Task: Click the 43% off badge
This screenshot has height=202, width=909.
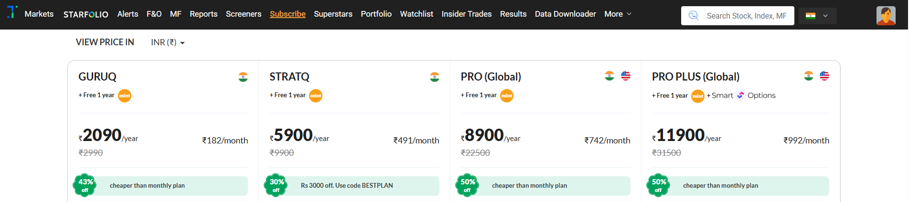Action: tap(85, 185)
